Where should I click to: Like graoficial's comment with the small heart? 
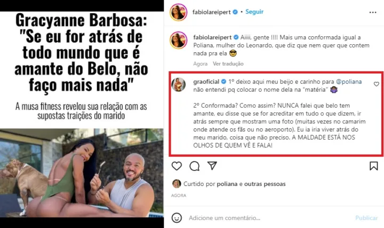[377, 84]
